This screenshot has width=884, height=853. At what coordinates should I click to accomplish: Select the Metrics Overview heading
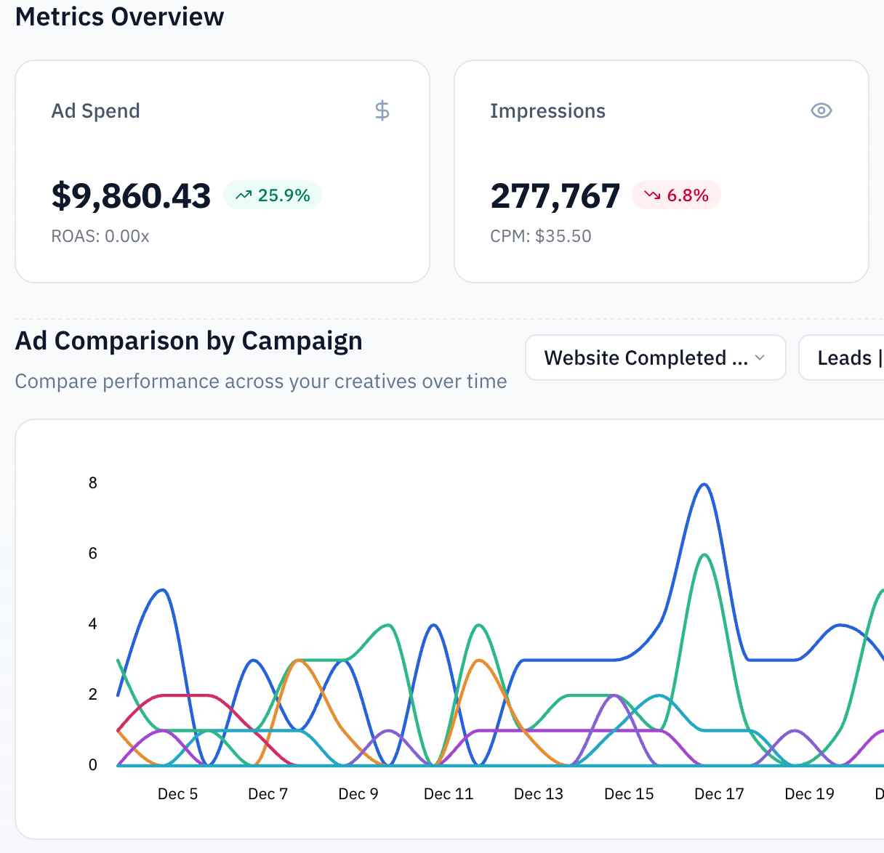120,16
